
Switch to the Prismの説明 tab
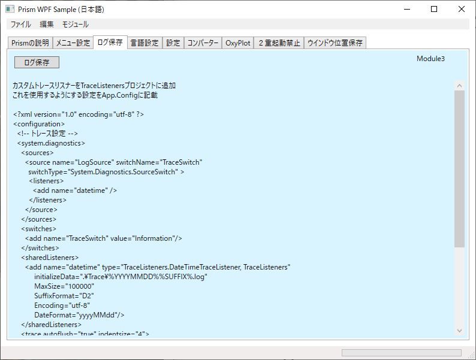click(x=30, y=43)
